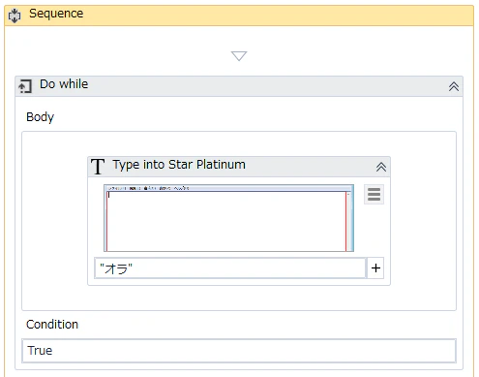Click the Sequence activity icon
This screenshot has width=479, height=377.
click(x=15, y=16)
